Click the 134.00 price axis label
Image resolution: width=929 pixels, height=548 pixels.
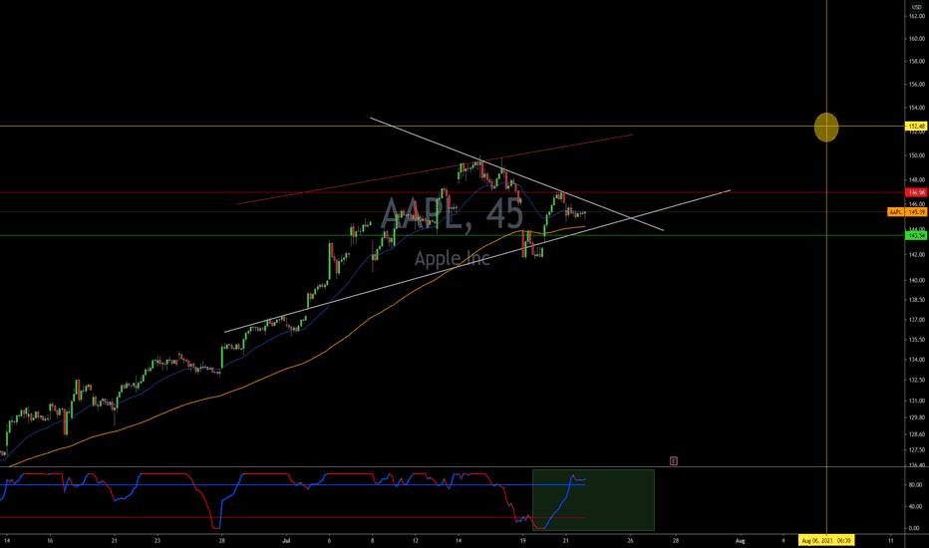[x=917, y=360]
